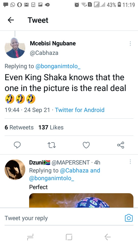Open @bonganimtolo_ mention in main tweet

click(x=58, y=66)
